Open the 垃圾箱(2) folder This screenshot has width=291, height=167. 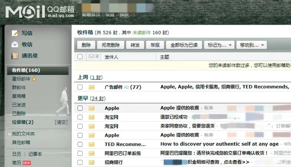23,122
